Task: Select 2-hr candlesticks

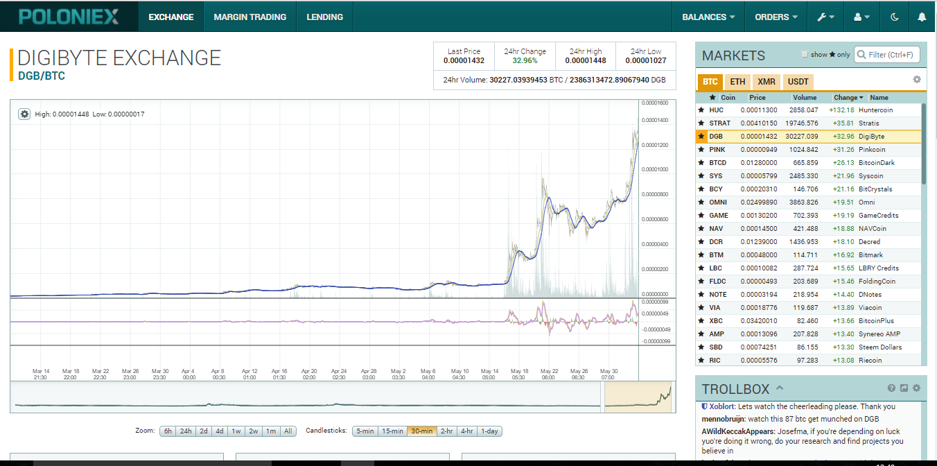Action: pyautogui.click(x=447, y=431)
